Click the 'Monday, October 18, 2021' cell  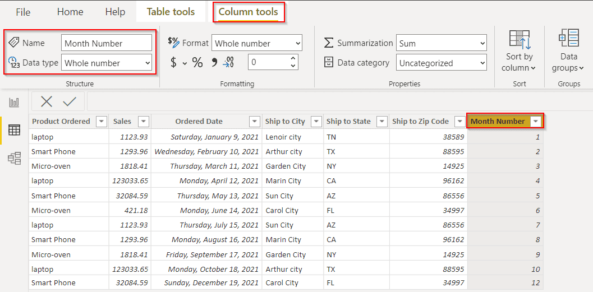(206, 270)
